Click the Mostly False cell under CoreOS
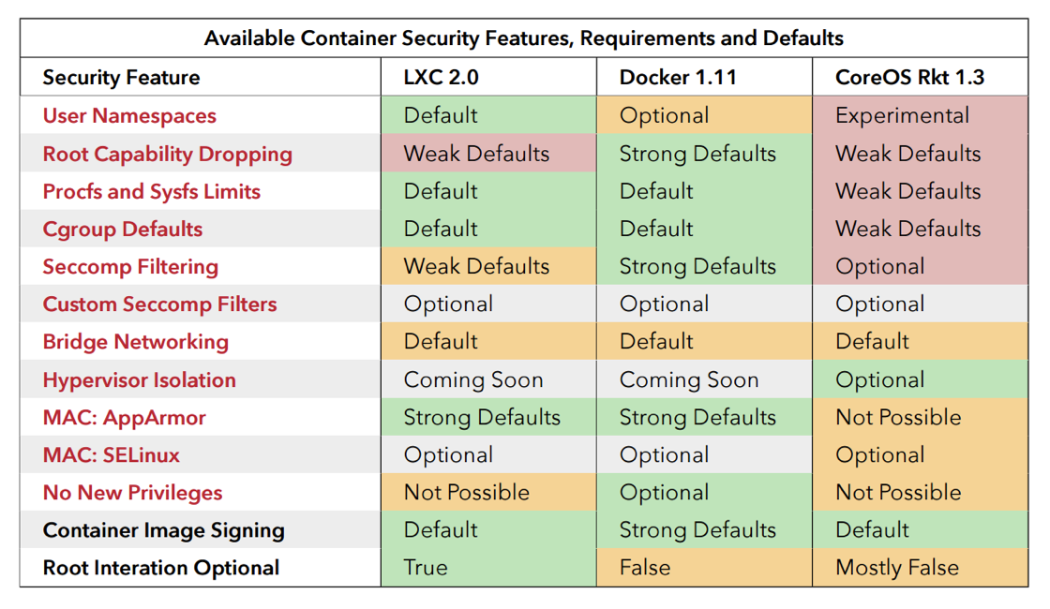 (920, 568)
